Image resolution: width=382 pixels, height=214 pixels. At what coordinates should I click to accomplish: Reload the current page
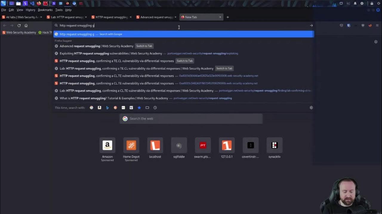[x=19, y=26]
